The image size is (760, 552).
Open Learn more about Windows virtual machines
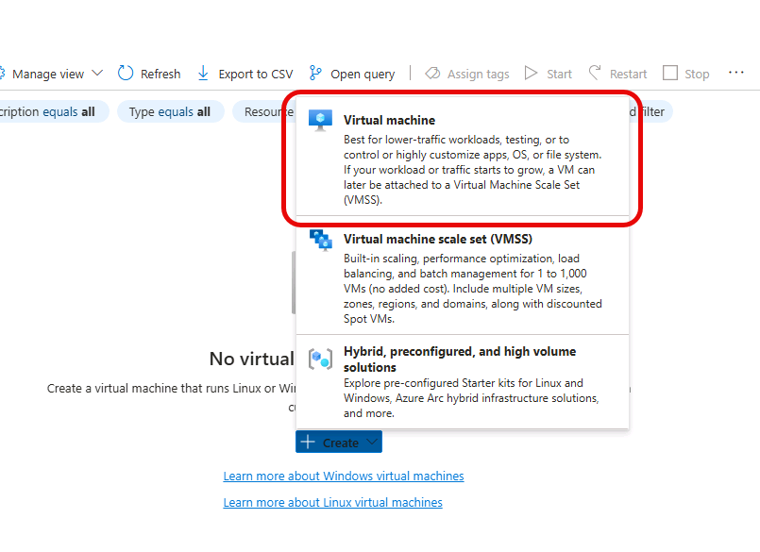pos(344,477)
